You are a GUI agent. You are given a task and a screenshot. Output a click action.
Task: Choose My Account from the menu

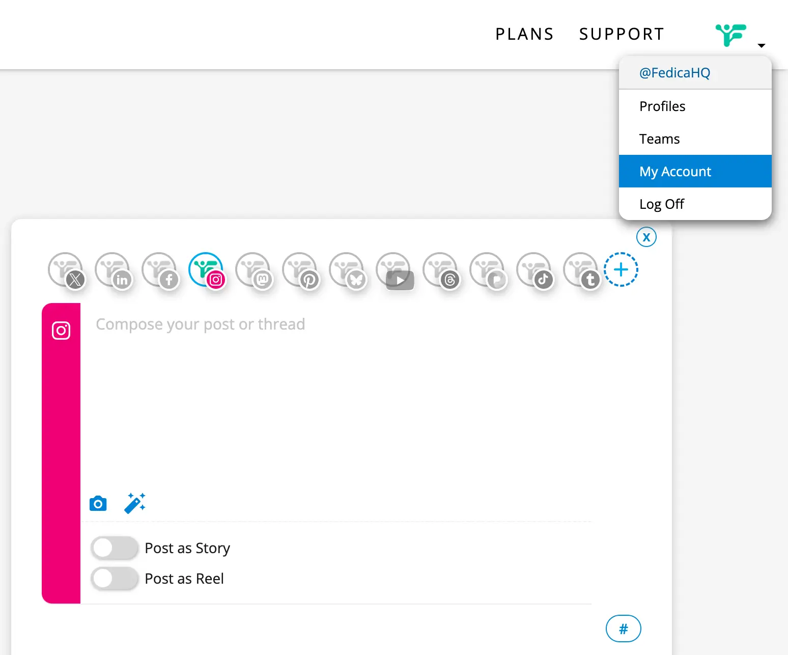coord(675,172)
